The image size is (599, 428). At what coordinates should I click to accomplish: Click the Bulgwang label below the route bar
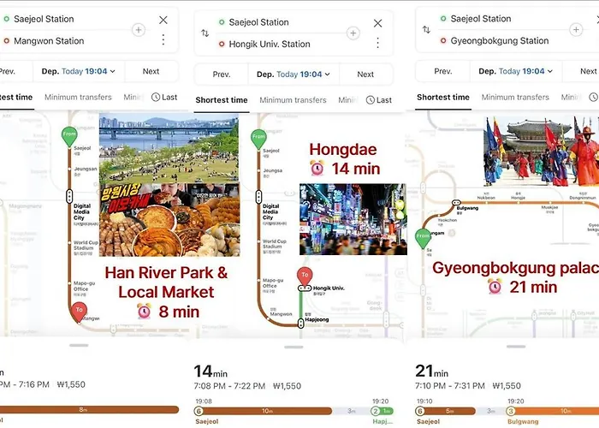click(x=523, y=421)
